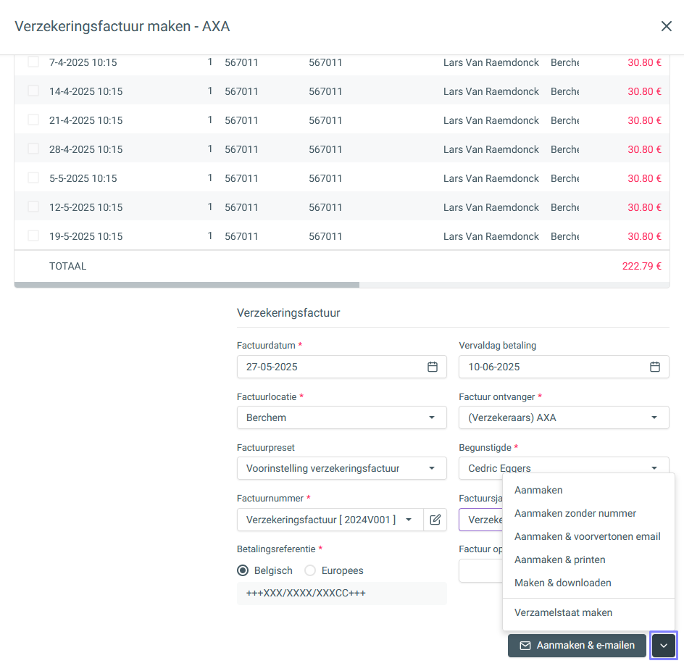Viewport: 684px width, 666px height.
Task: Expand the Factuurlocatie dropdown showing Berchem
Action: [x=341, y=417]
